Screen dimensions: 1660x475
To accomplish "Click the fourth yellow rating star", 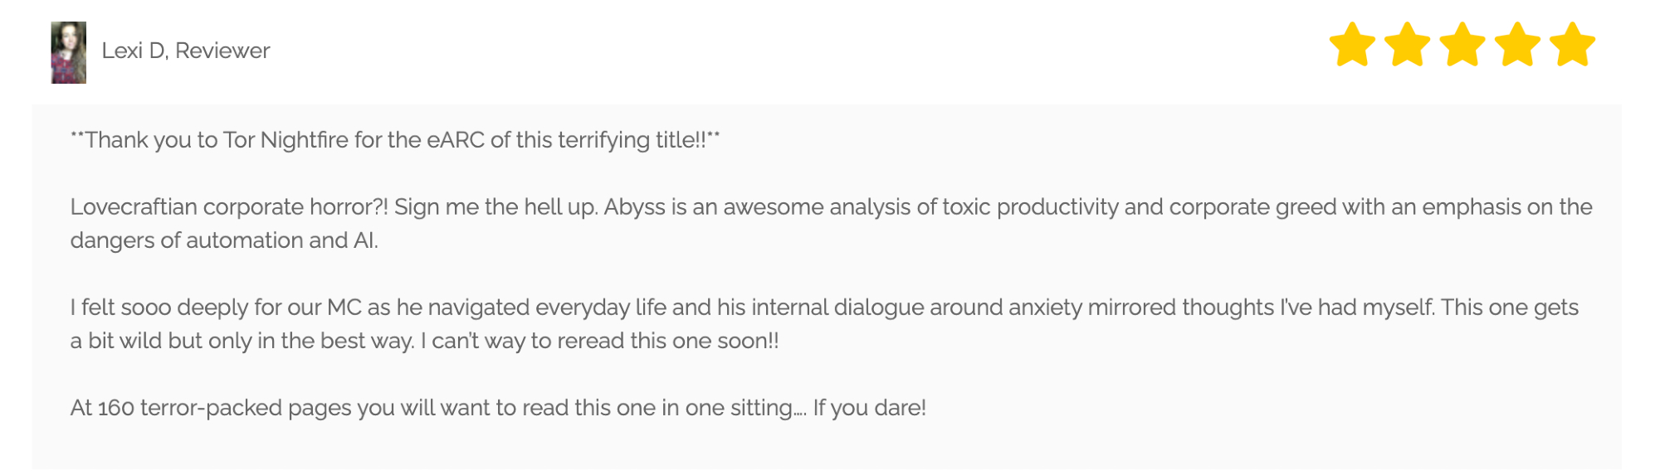I will (x=1517, y=45).
